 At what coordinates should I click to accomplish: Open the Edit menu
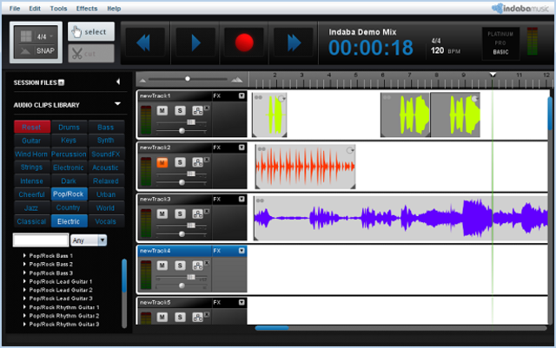pyautogui.click(x=35, y=8)
